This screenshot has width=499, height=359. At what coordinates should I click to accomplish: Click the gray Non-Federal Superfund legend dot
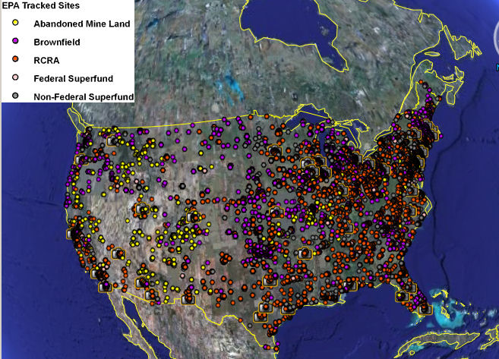[15, 96]
